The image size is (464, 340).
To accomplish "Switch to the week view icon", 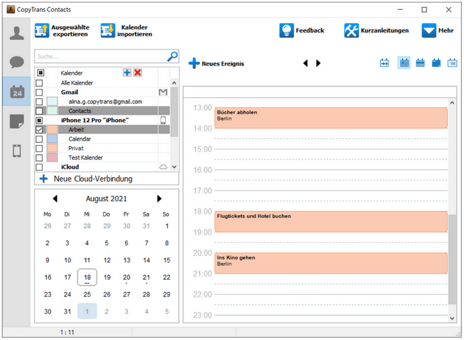I will (420, 63).
